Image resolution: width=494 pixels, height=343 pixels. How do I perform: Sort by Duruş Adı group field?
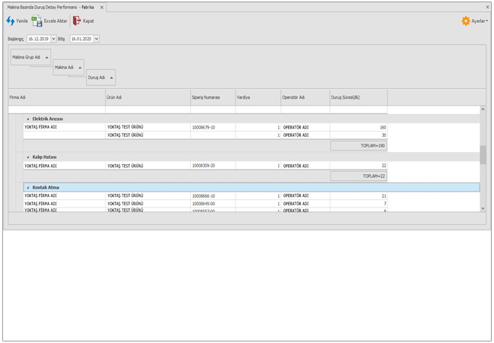100,78
